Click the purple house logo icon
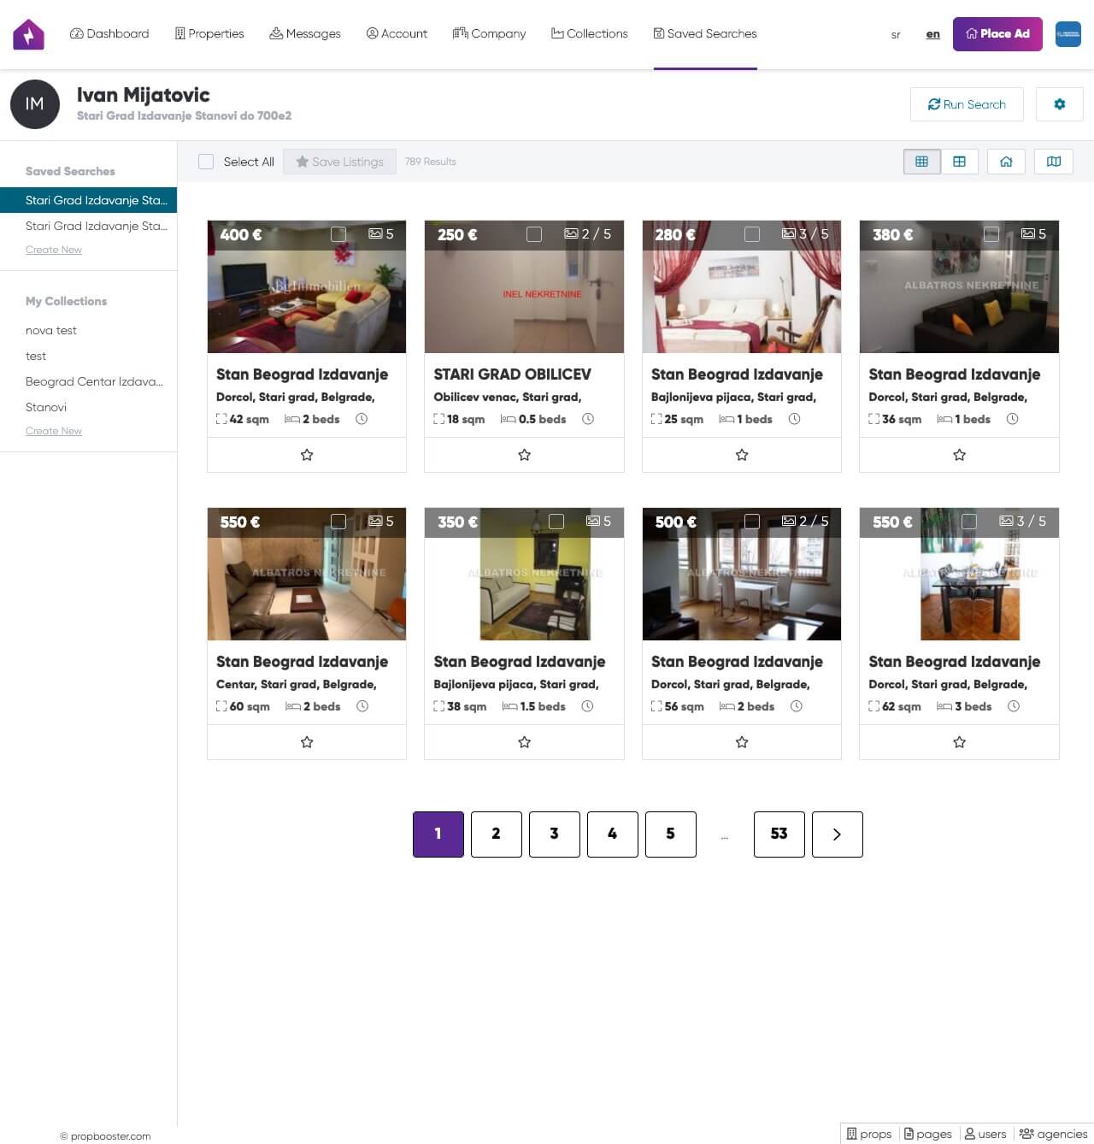 pyautogui.click(x=28, y=34)
